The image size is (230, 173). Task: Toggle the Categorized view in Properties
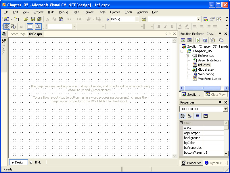pos(183,116)
